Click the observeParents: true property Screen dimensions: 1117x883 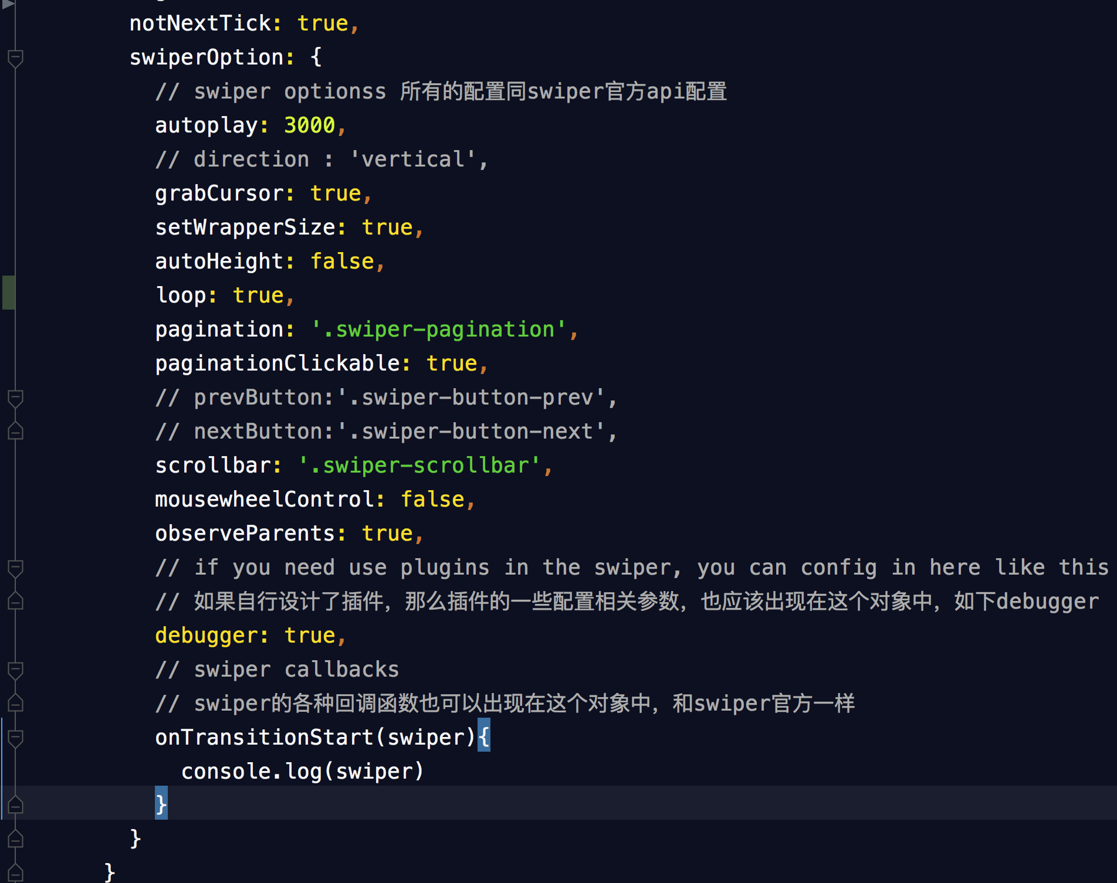click(x=287, y=533)
